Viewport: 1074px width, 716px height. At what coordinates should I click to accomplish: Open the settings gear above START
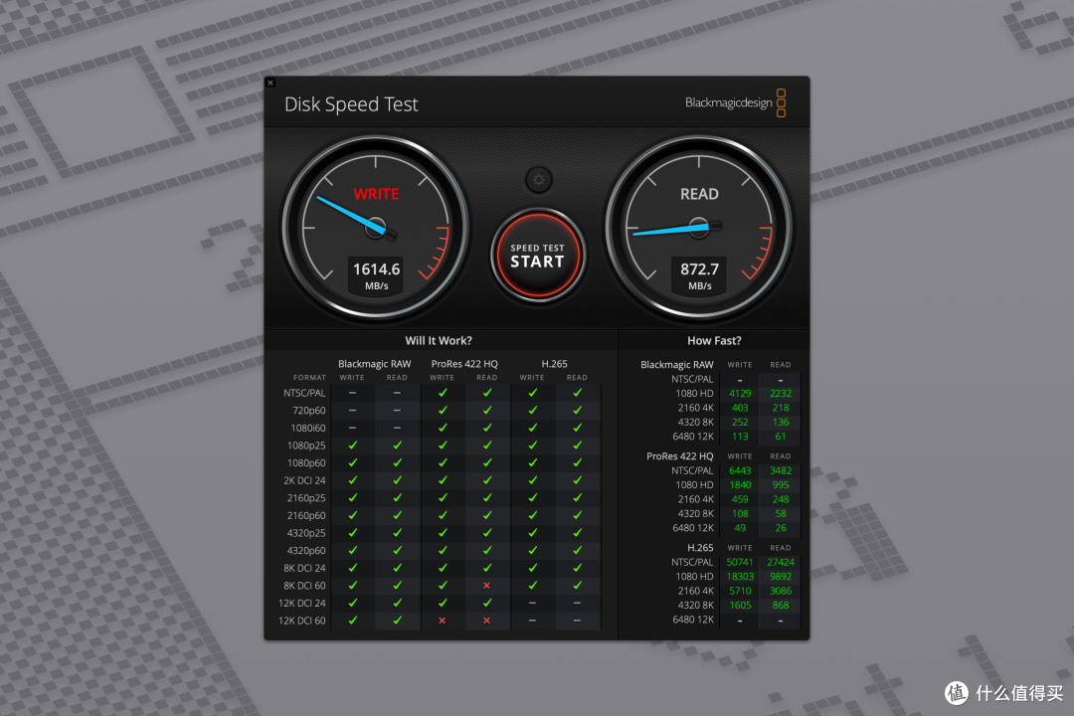tap(539, 180)
